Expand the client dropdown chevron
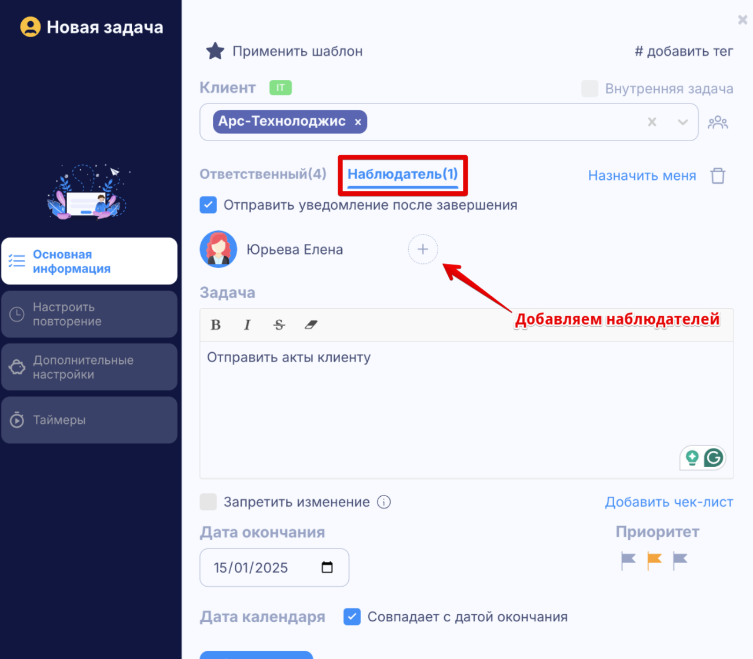The height and width of the screenshot is (659, 753). [682, 122]
